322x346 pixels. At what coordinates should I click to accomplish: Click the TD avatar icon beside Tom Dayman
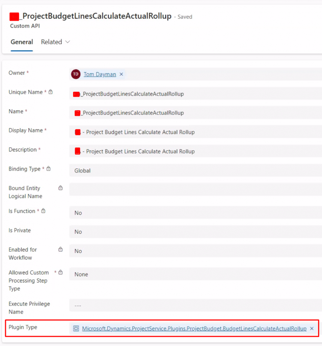pyautogui.click(x=75, y=74)
